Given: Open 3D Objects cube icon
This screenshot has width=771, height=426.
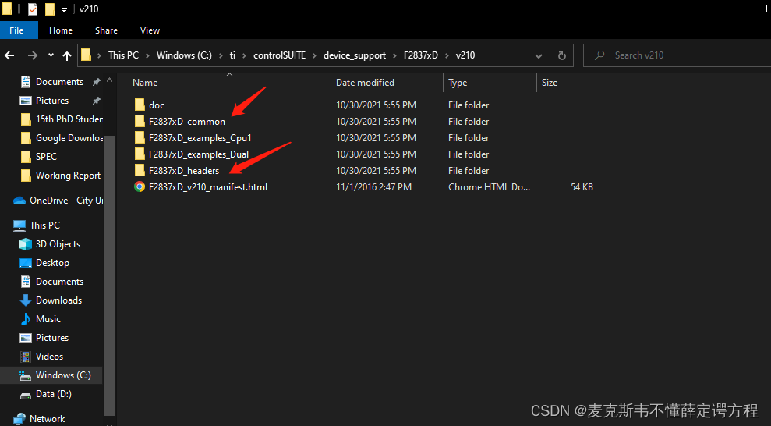Looking at the screenshot, I should click(x=26, y=244).
